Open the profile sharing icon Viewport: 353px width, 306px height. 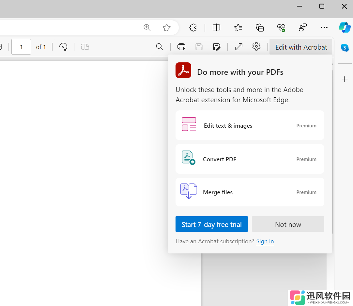302,27
